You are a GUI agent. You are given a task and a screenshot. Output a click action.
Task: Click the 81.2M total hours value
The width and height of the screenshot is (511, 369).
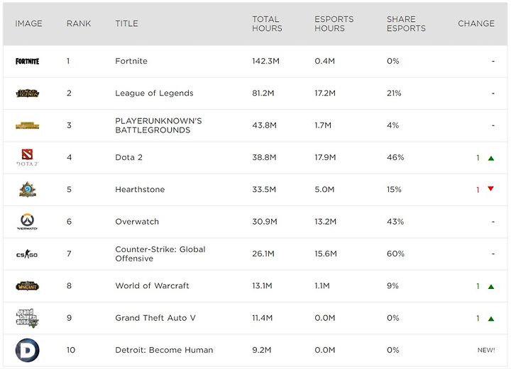coord(263,93)
